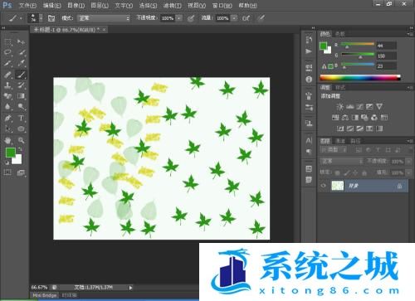Click the R value input field

pos(386,46)
